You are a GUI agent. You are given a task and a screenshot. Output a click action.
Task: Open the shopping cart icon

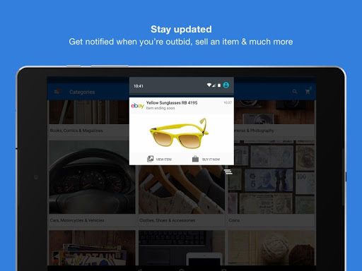tap(308, 92)
